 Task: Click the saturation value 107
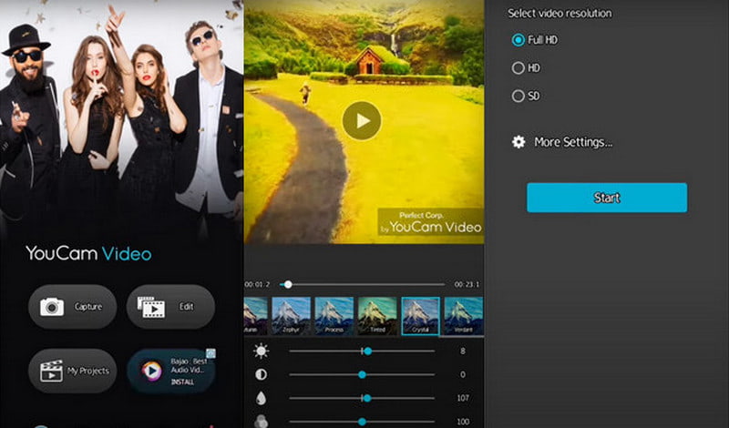(x=463, y=398)
